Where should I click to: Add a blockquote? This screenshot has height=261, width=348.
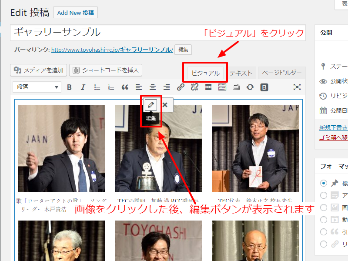pos(125,87)
